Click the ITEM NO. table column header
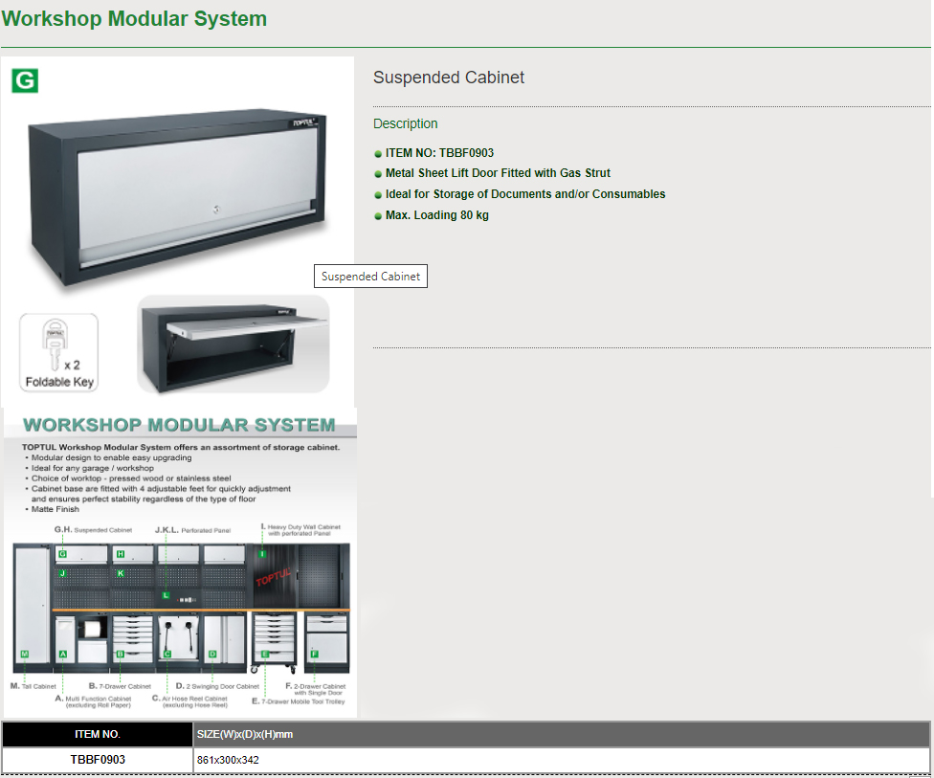Screen dimensions: 934x778 tap(98, 735)
